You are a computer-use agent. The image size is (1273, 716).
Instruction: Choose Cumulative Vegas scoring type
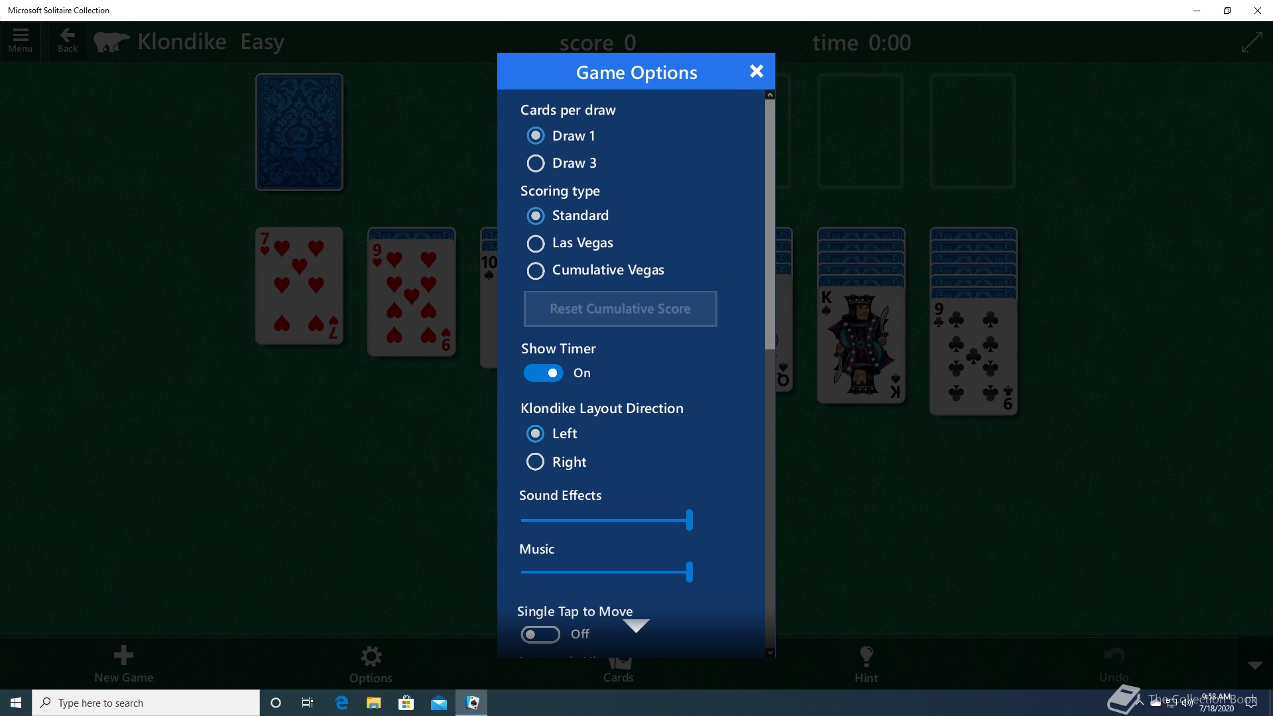point(595,270)
